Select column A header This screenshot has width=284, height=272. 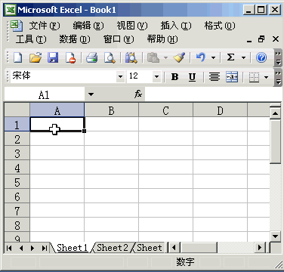click(57, 110)
